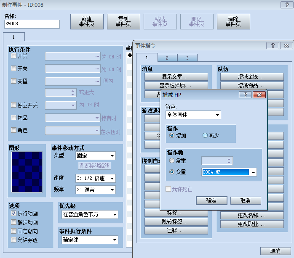Open variable picker next to 0004:HP

pos(253,172)
